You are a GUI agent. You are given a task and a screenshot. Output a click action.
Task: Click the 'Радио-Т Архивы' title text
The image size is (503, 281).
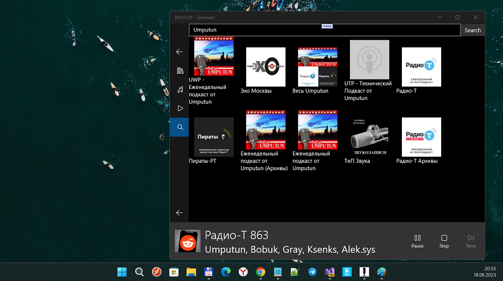[417, 161]
